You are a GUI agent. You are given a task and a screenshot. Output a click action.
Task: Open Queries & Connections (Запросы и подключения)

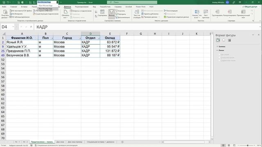[x=81, y=11]
